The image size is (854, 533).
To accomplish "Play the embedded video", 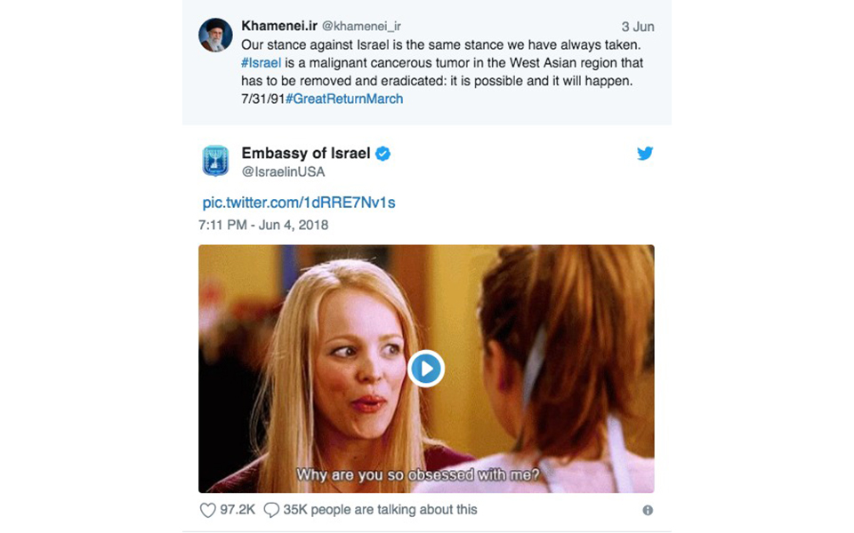I will point(426,368).
